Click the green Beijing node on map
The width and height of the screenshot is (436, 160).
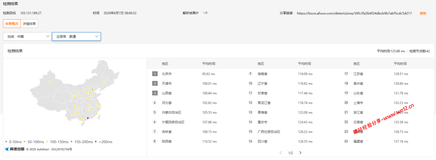tap(92, 89)
